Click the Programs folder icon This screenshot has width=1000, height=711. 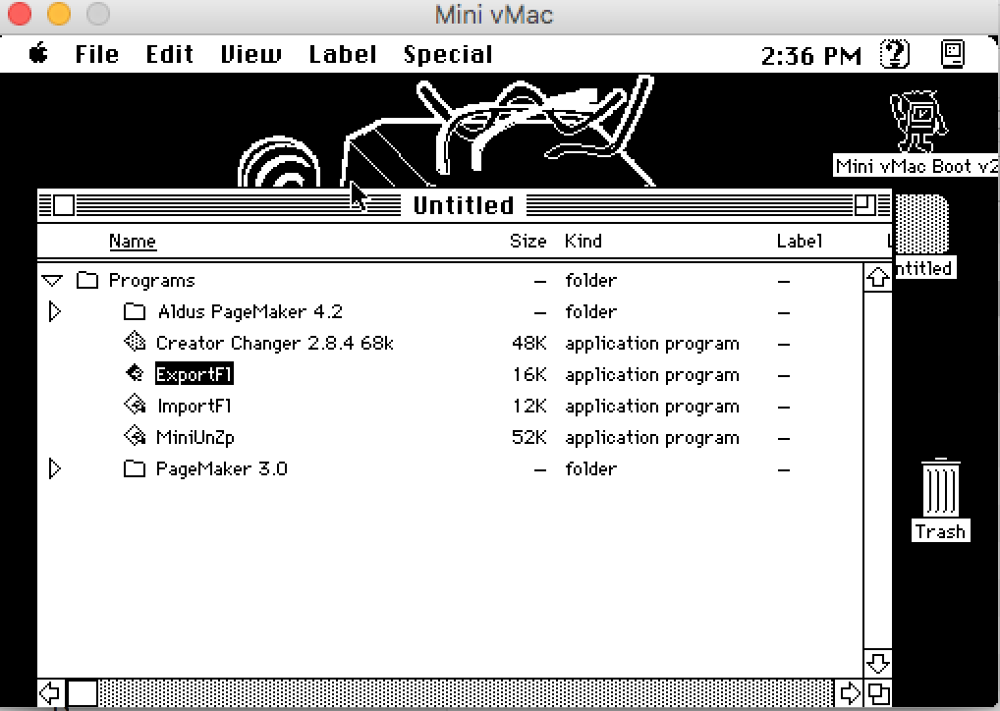pyautogui.click(x=87, y=281)
